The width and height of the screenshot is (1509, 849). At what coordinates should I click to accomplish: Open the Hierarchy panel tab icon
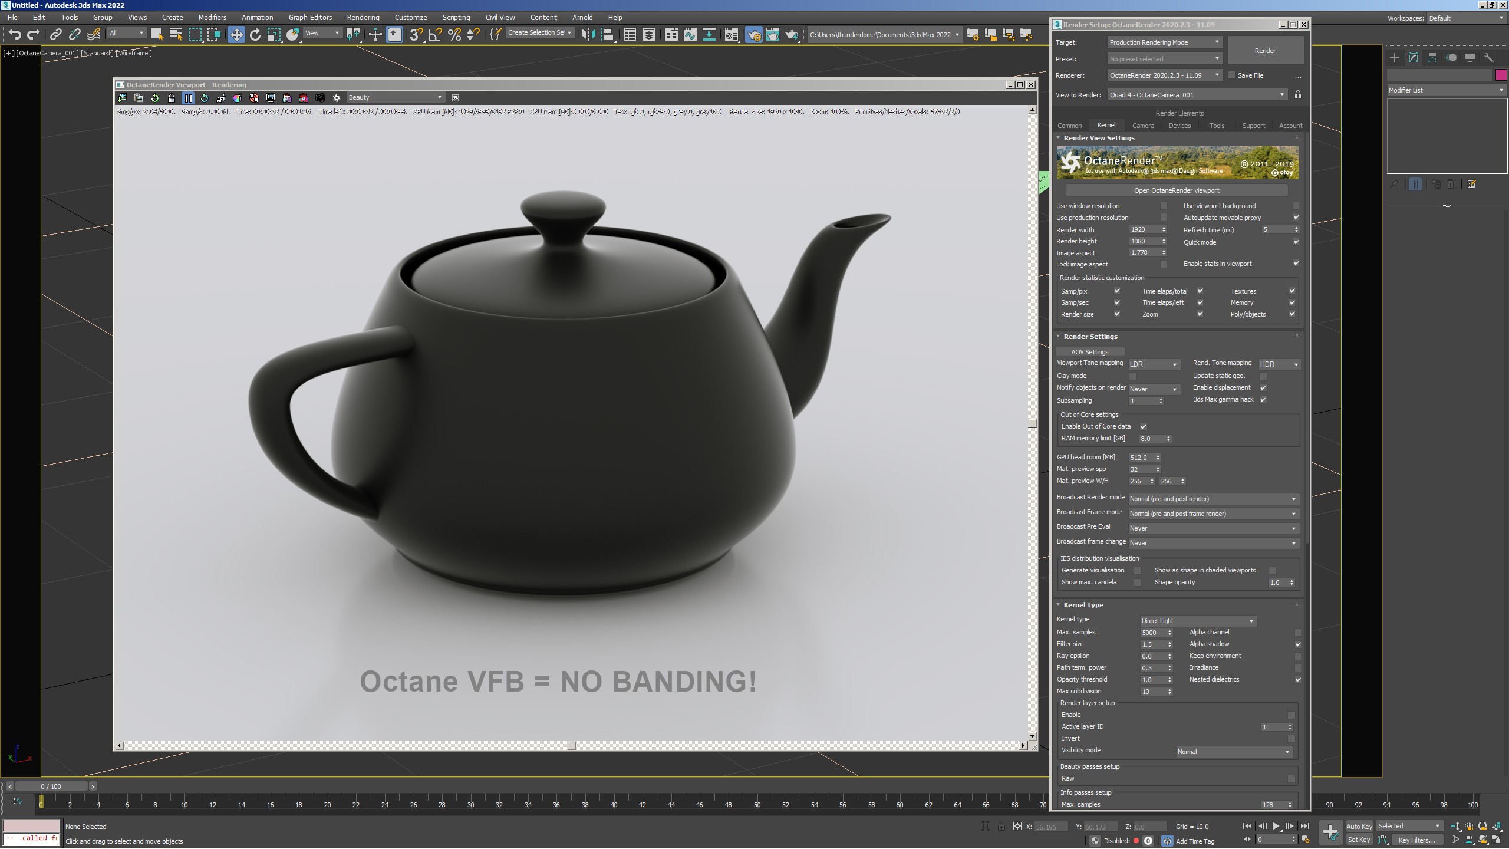coord(1432,58)
